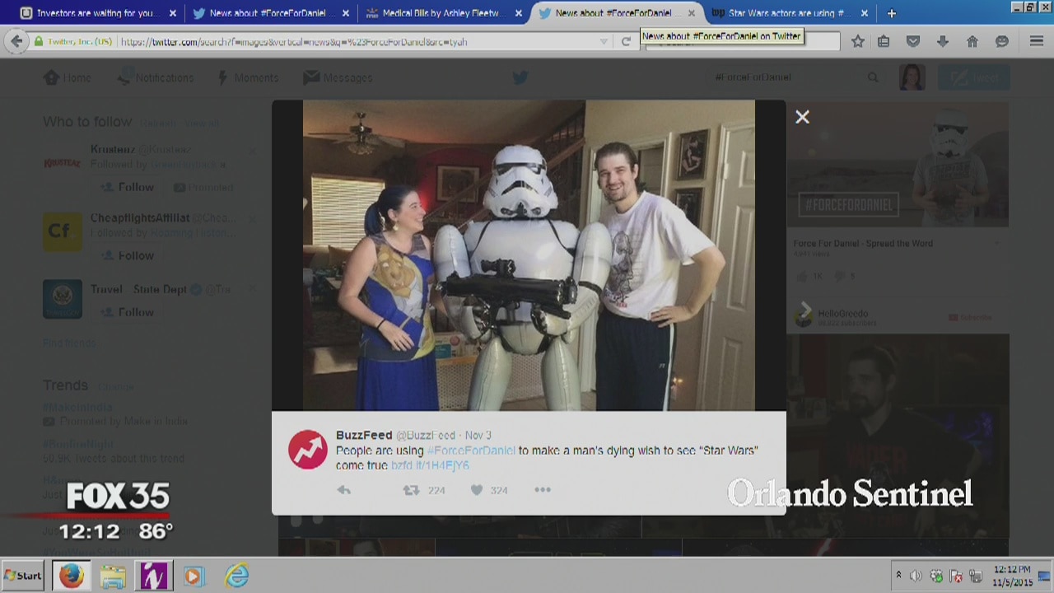Viewport: 1054px width, 593px height.
Task: Click the #ForceForDaniel hashtag in the tweet
Action: [x=471, y=451]
